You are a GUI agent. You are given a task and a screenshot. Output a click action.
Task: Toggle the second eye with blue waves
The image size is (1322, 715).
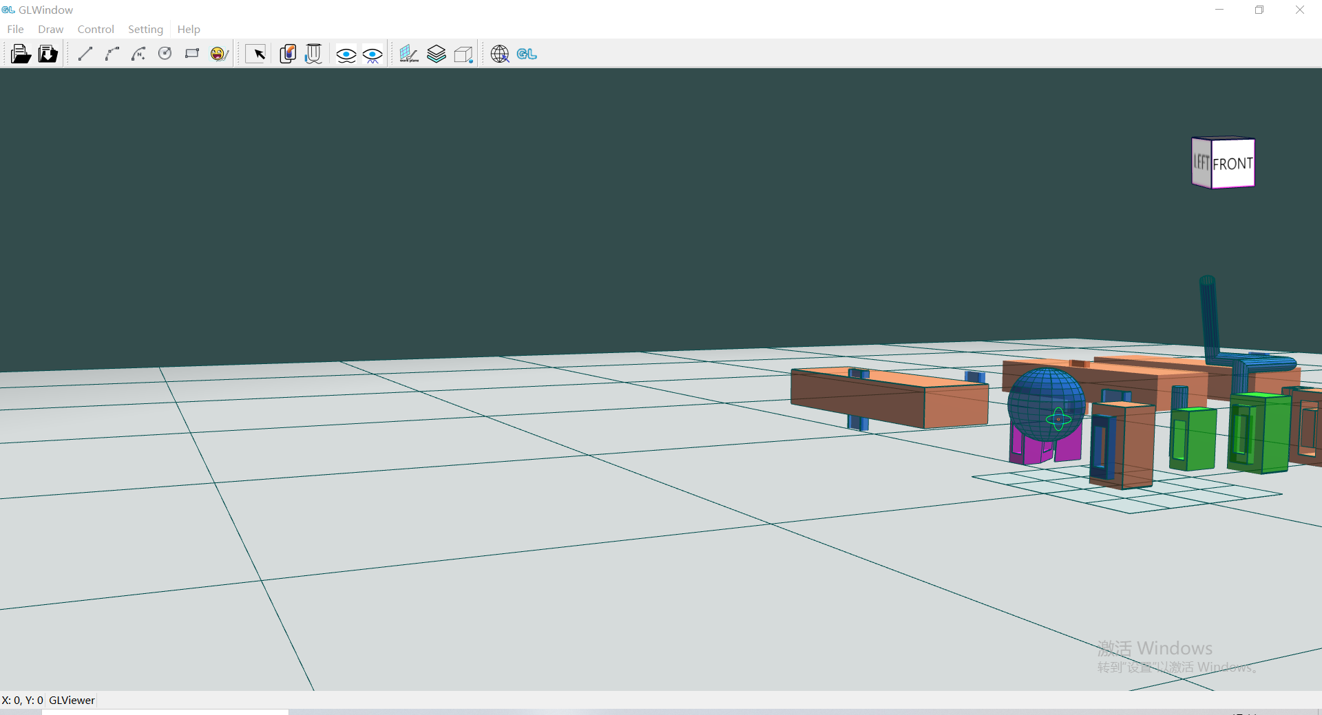coord(373,54)
